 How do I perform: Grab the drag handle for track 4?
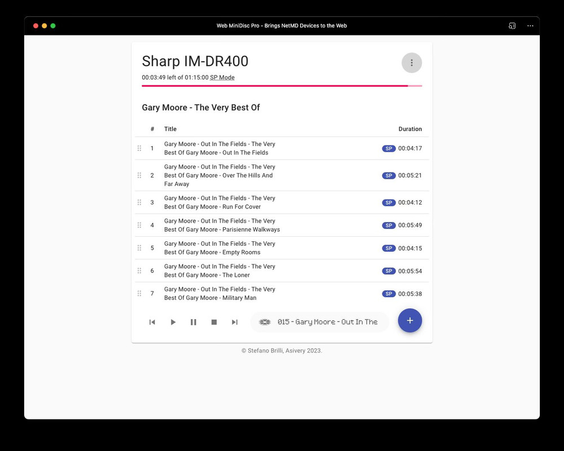pos(139,225)
